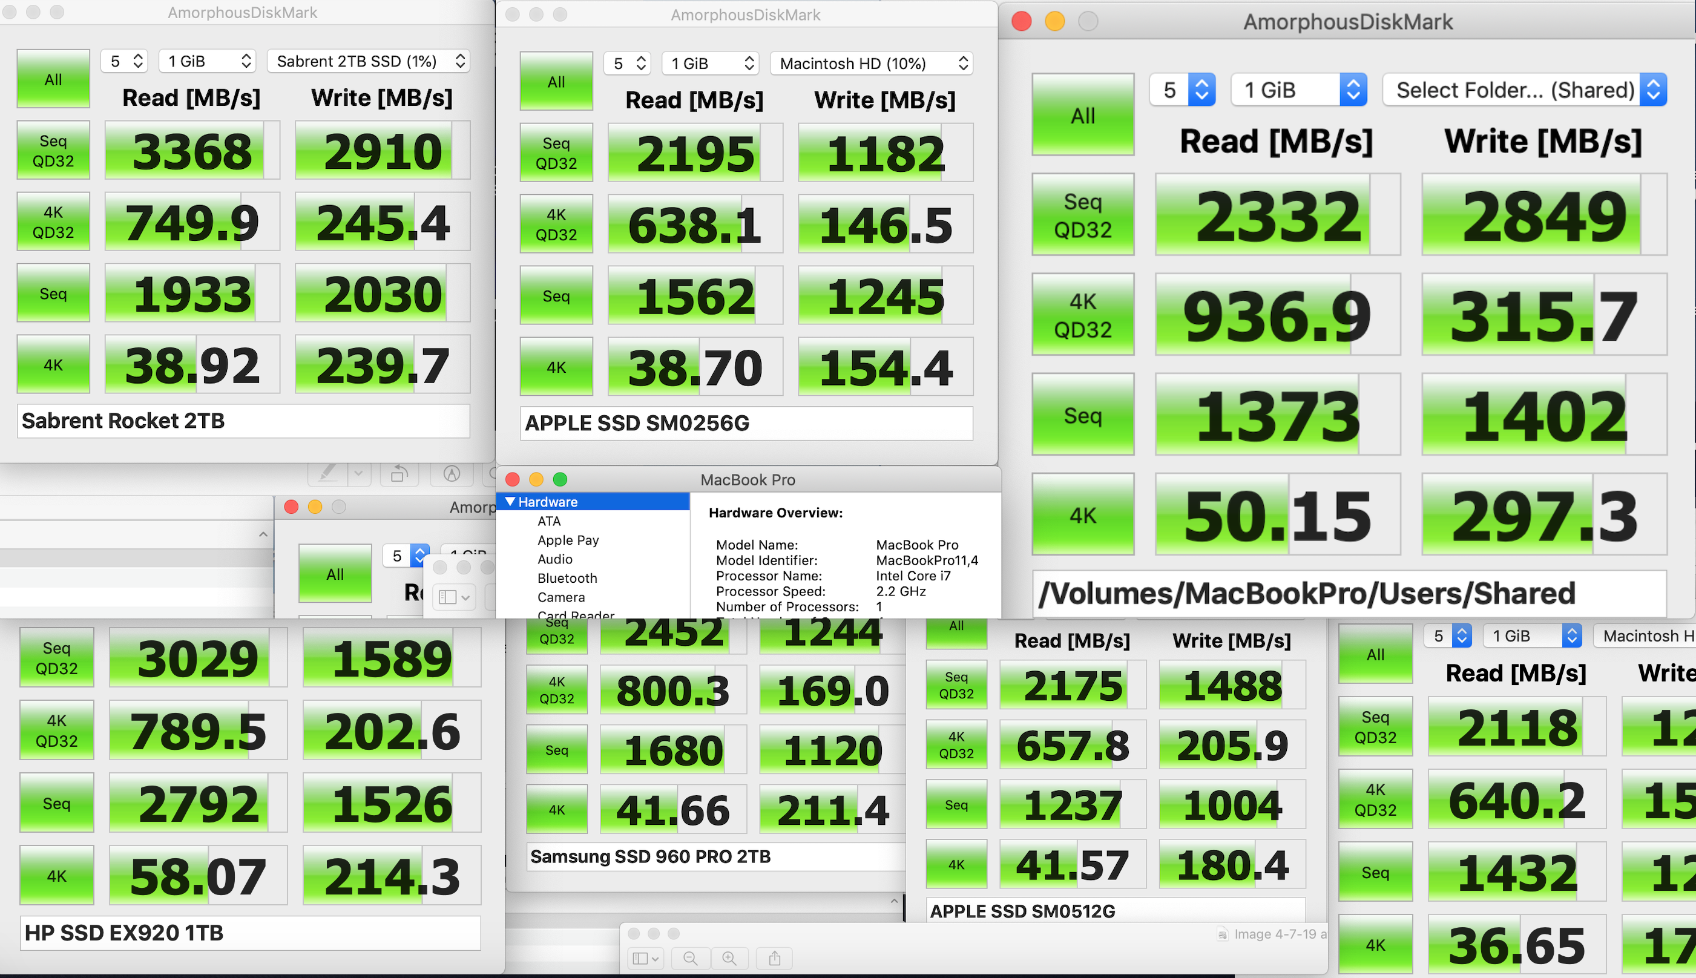The width and height of the screenshot is (1696, 978).
Task: Open the 1 GiB size dropdown in front window
Action: 1299,90
